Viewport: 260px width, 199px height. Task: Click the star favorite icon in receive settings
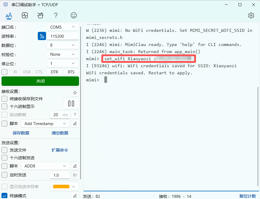75,93
